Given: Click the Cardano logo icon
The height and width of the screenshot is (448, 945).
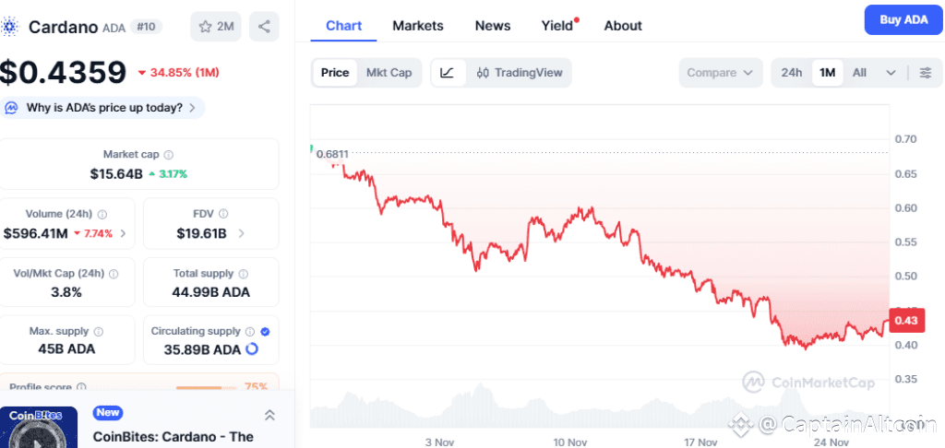Looking at the screenshot, I should coord(11,27).
